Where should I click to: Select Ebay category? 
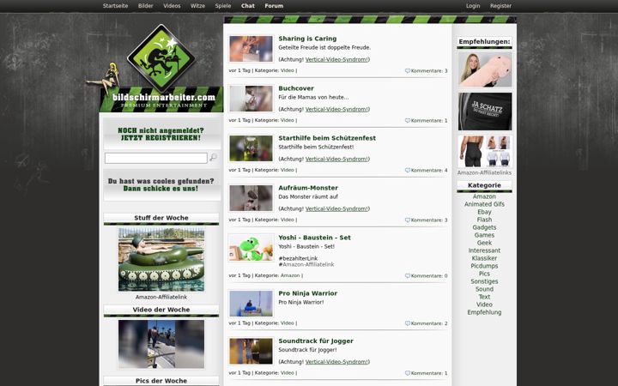(x=484, y=212)
